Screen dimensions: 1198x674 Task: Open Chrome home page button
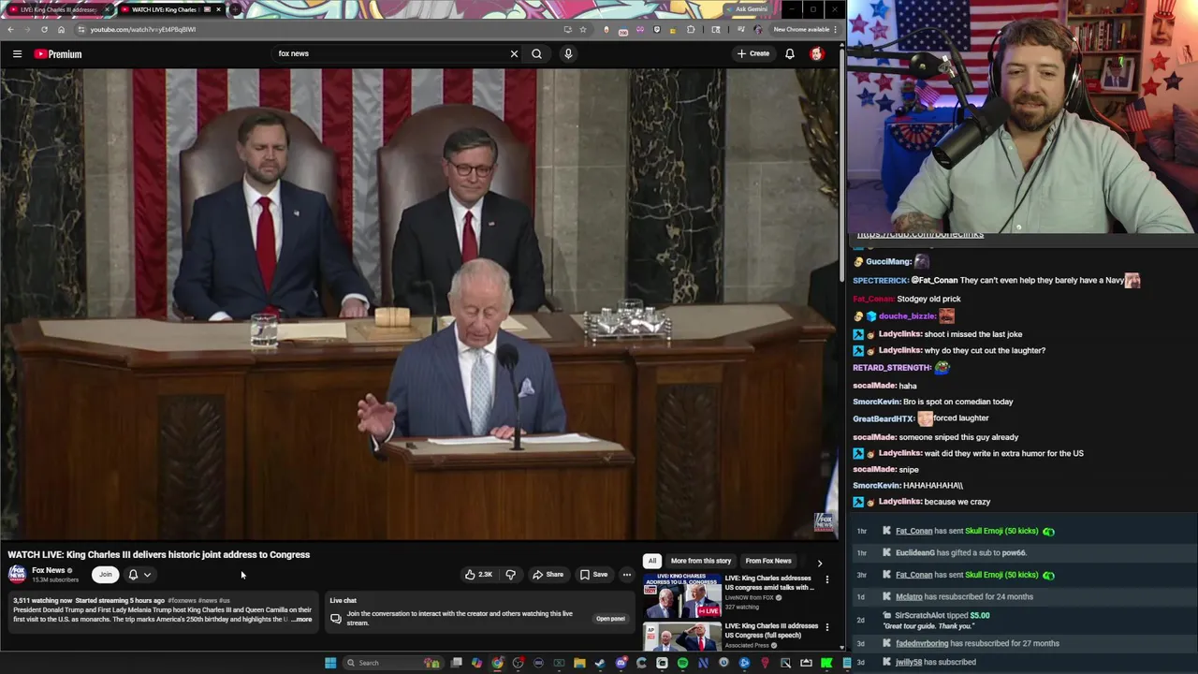(61, 29)
